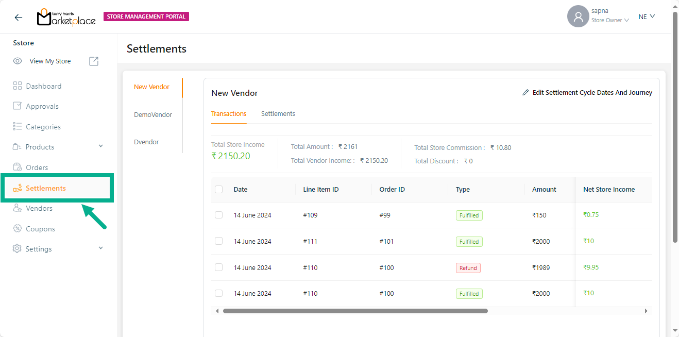Screen dimensions: 679x337
Task: Click the back arrow icon
Action: point(19,18)
